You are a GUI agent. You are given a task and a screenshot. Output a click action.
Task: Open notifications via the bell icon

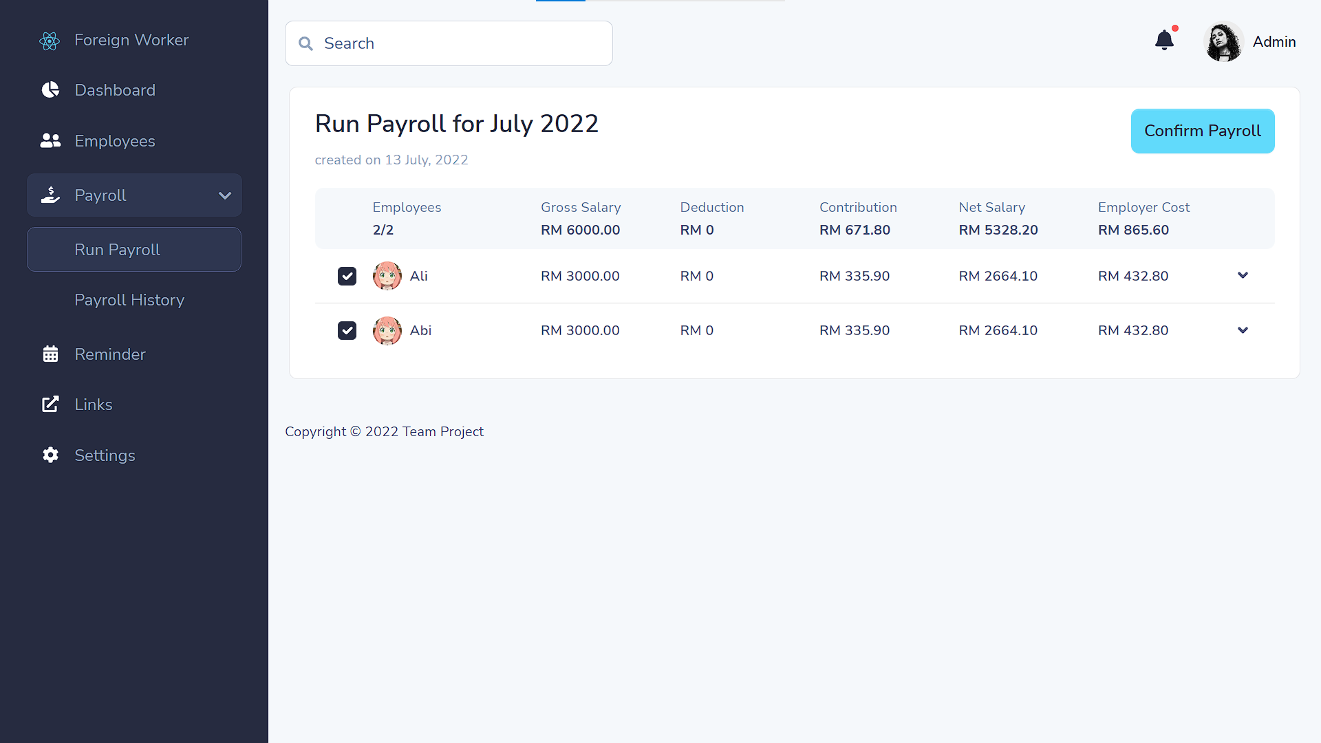click(x=1164, y=41)
